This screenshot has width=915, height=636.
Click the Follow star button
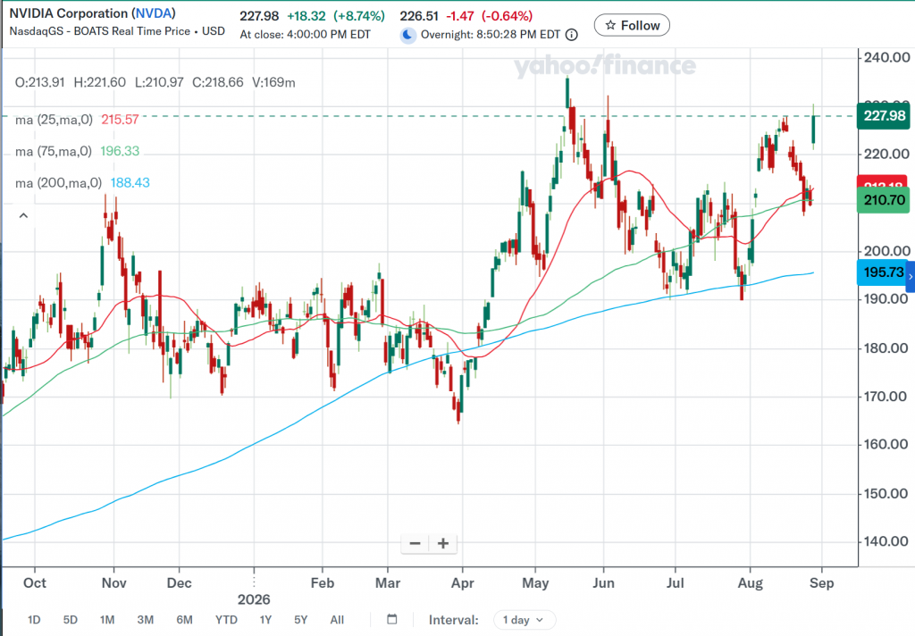pyautogui.click(x=632, y=25)
